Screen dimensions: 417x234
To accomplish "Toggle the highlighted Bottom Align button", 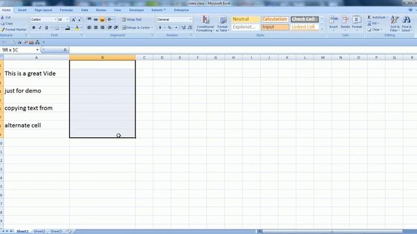I will pyautogui.click(x=102, y=19).
